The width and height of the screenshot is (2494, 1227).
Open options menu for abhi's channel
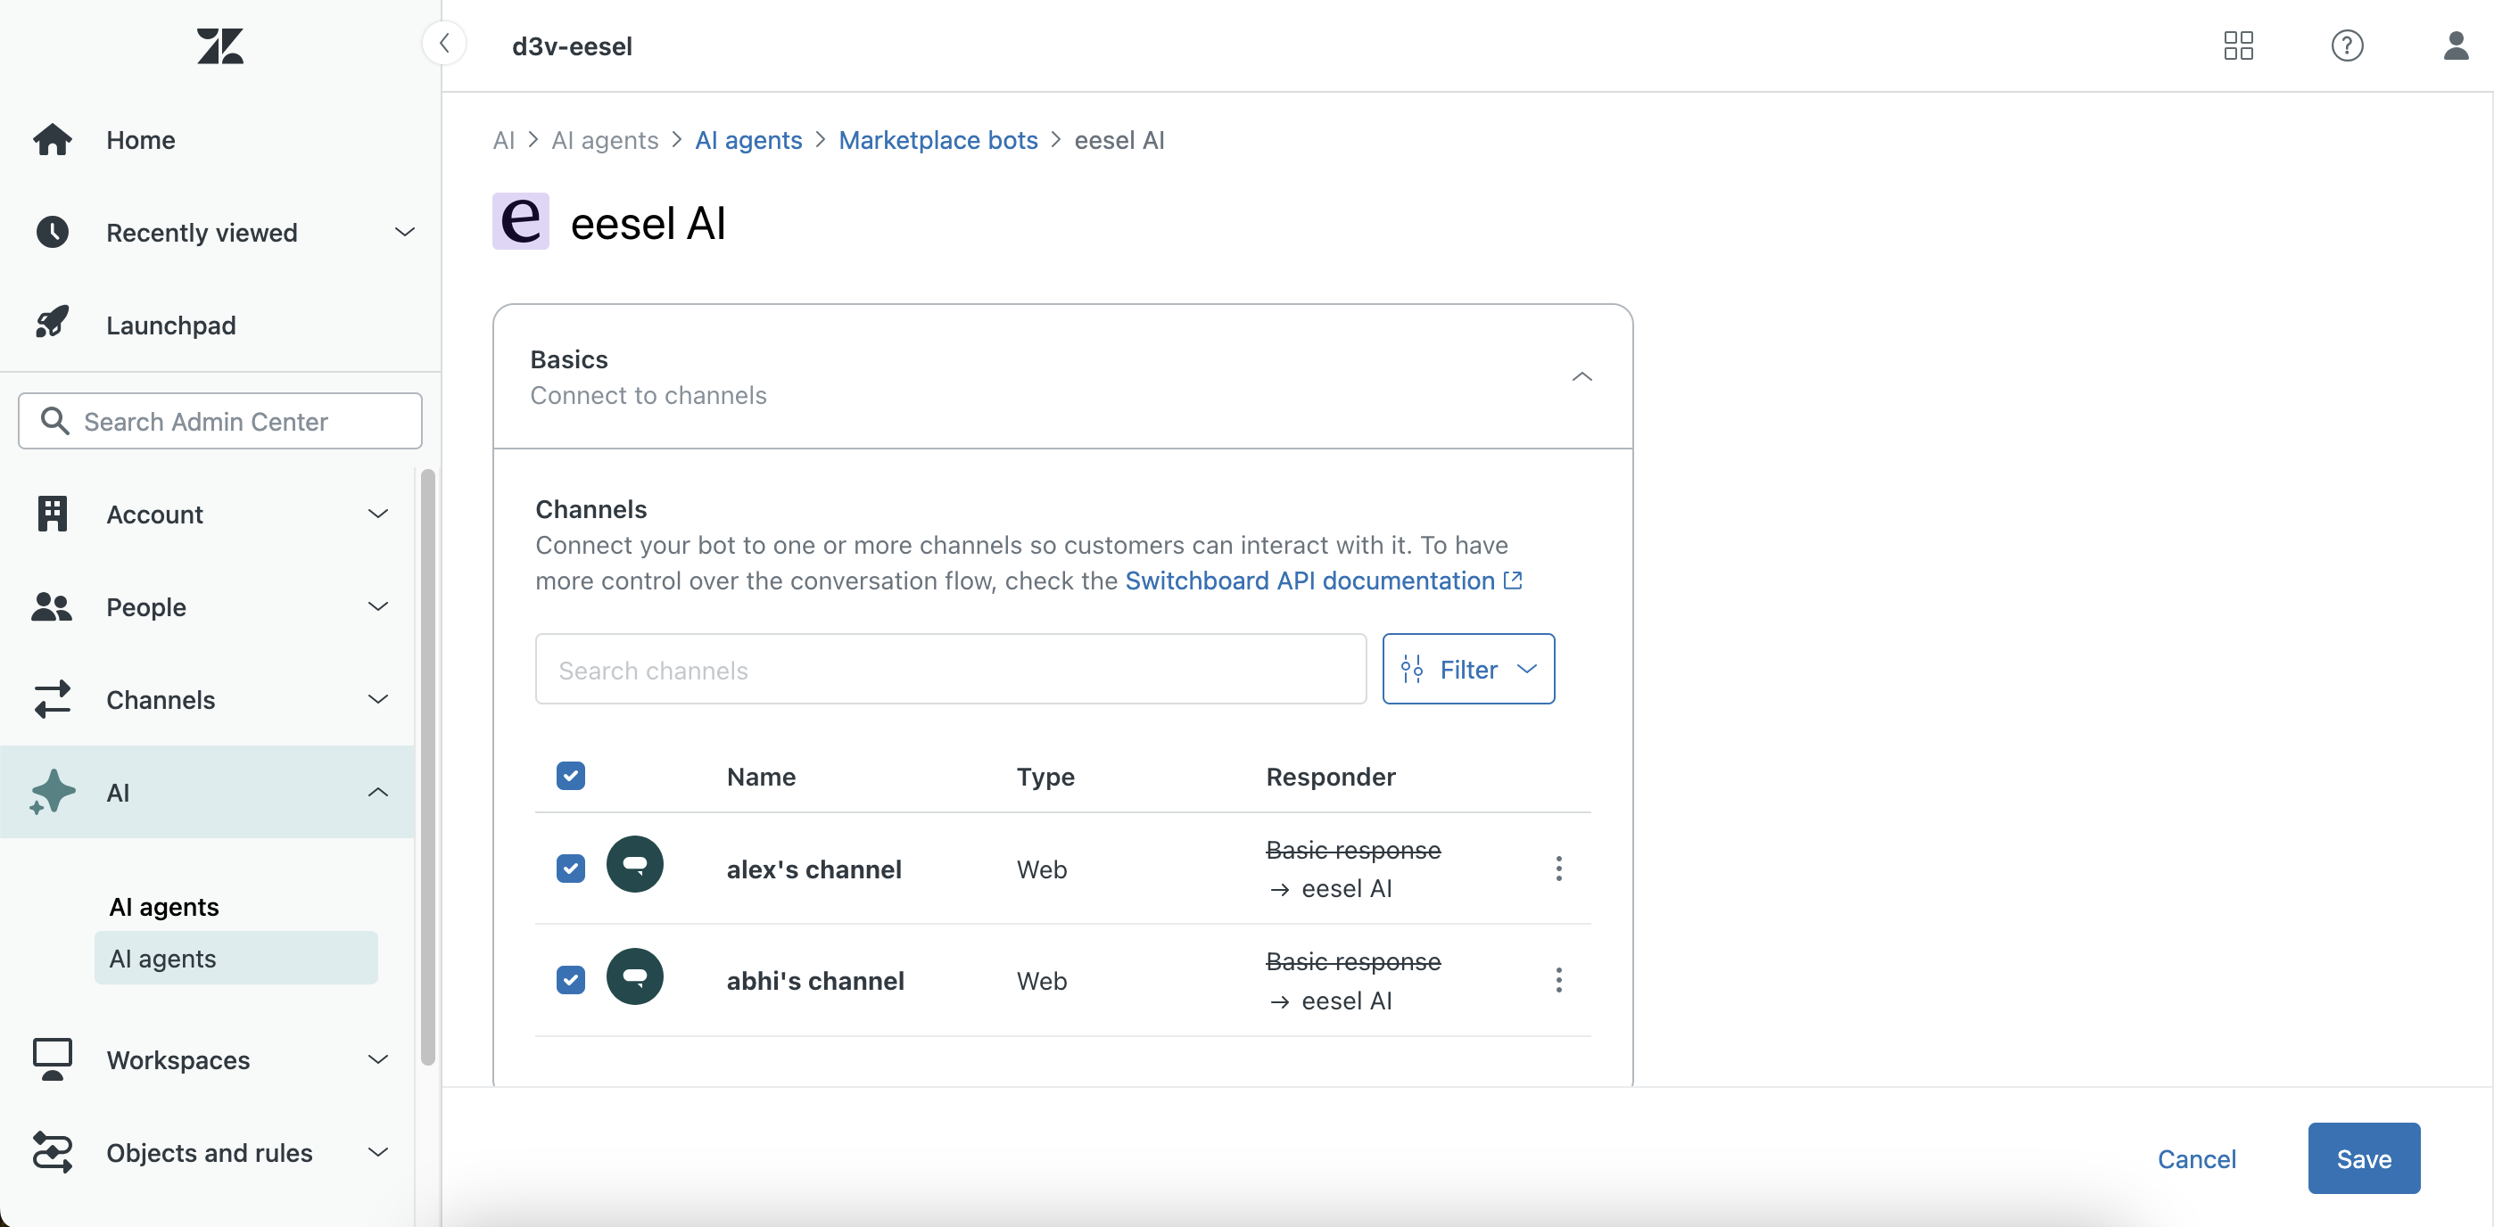(x=1557, y=979)
